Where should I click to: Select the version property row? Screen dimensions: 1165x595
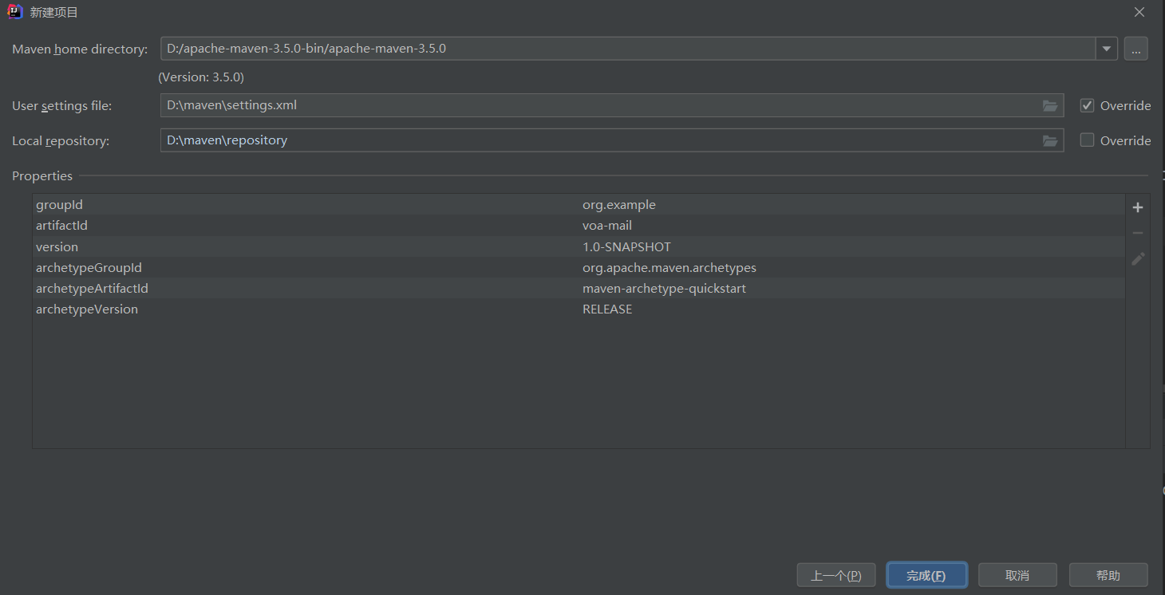tap(579, 246)
